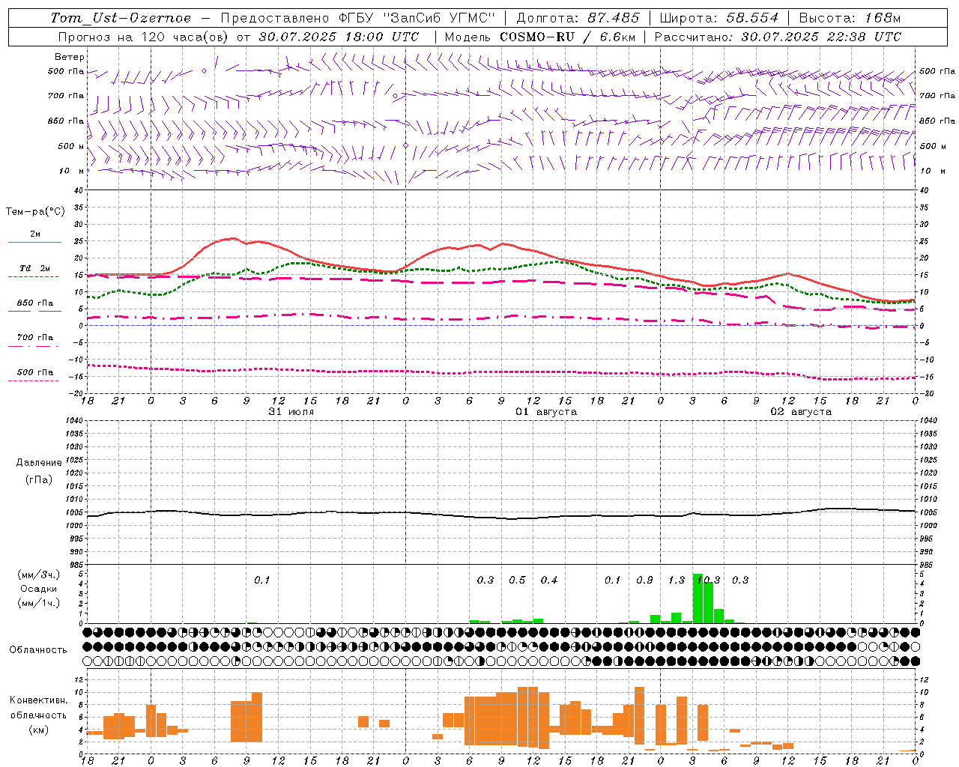
Task: Click the 1.3 precipitation value
Action: (677, 580)
